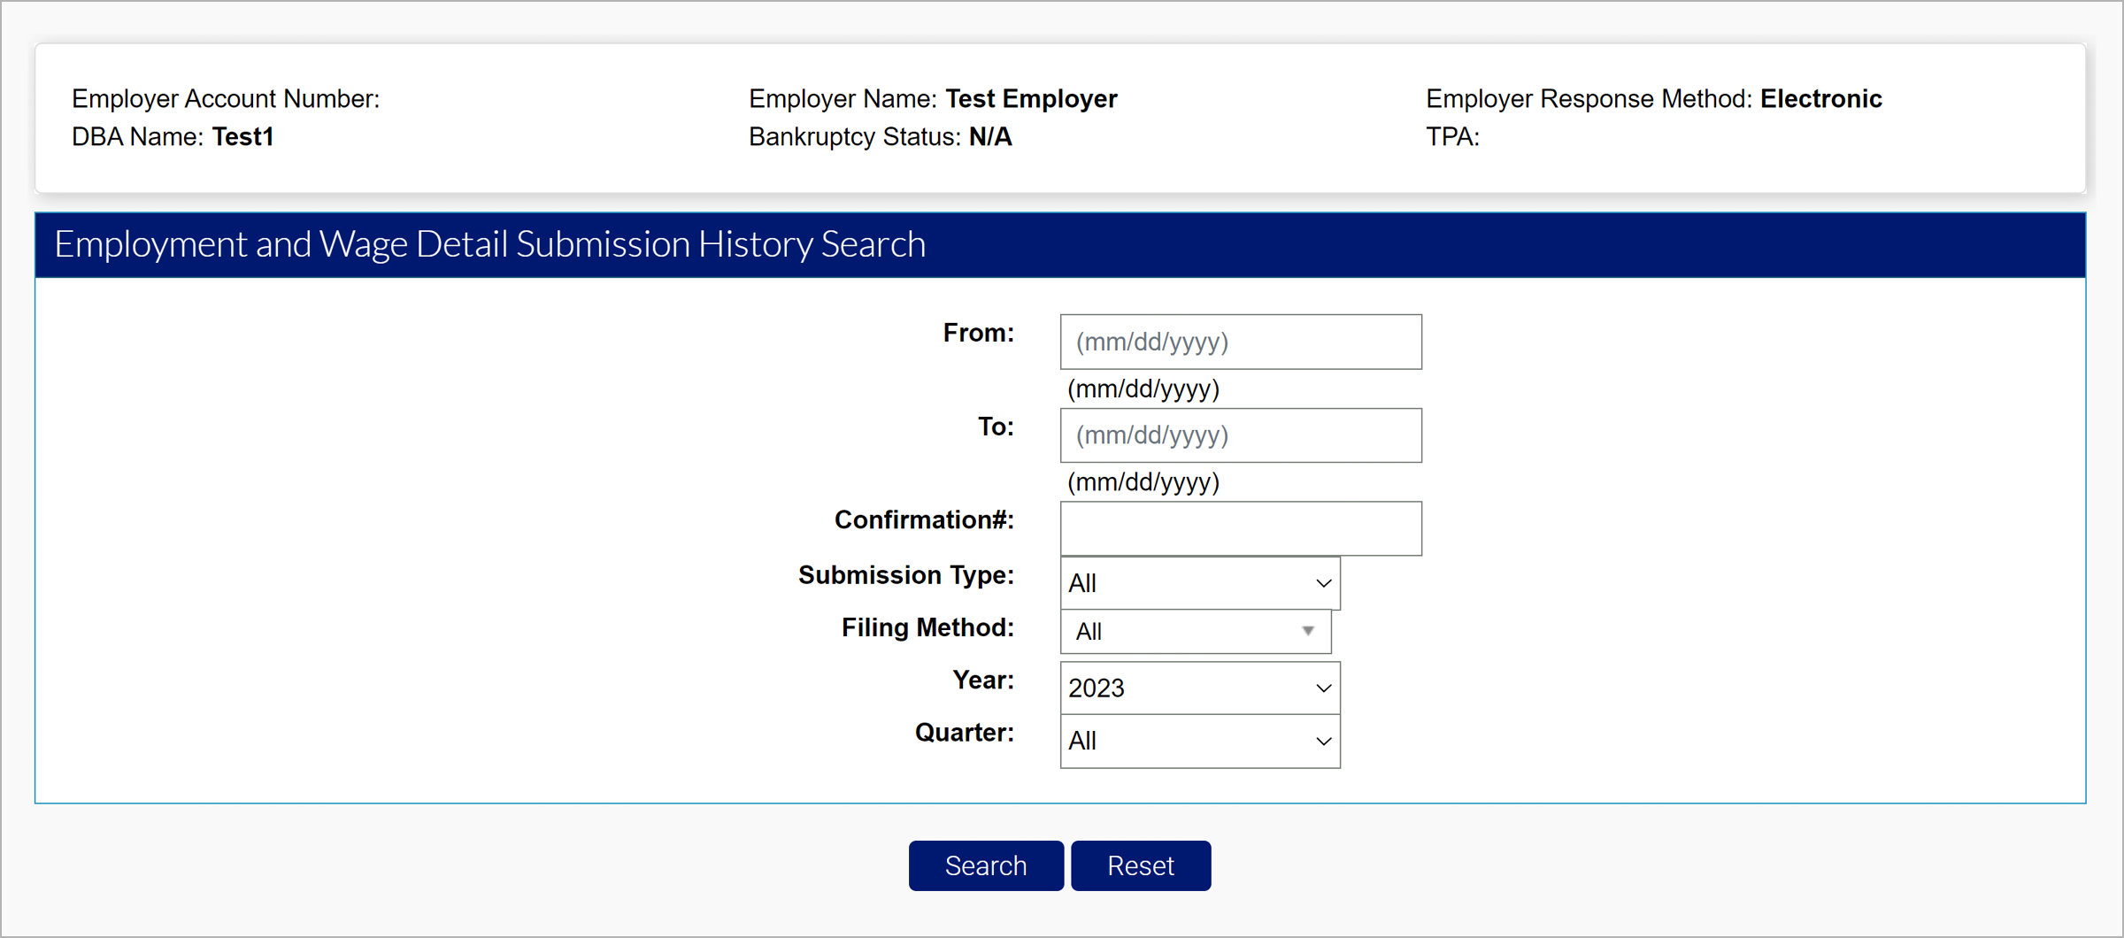Click the "Submission Type:" label
The image size is (2124, 938).
point(905,575)
